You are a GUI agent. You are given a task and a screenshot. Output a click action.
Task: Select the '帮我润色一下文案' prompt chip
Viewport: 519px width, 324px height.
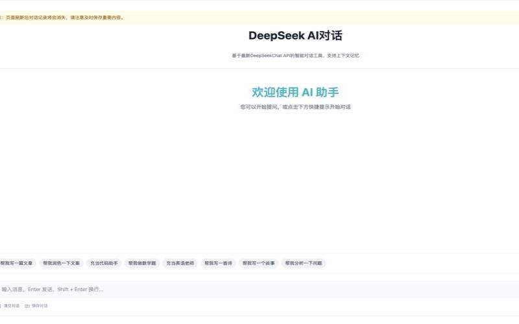61,263
